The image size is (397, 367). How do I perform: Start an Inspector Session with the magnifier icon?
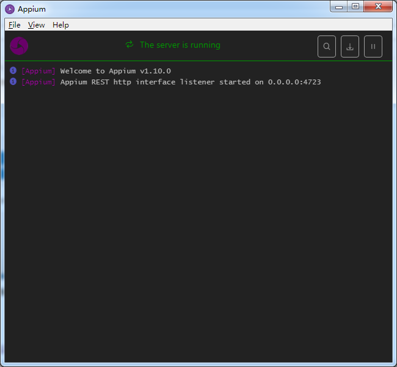(327, 46)
